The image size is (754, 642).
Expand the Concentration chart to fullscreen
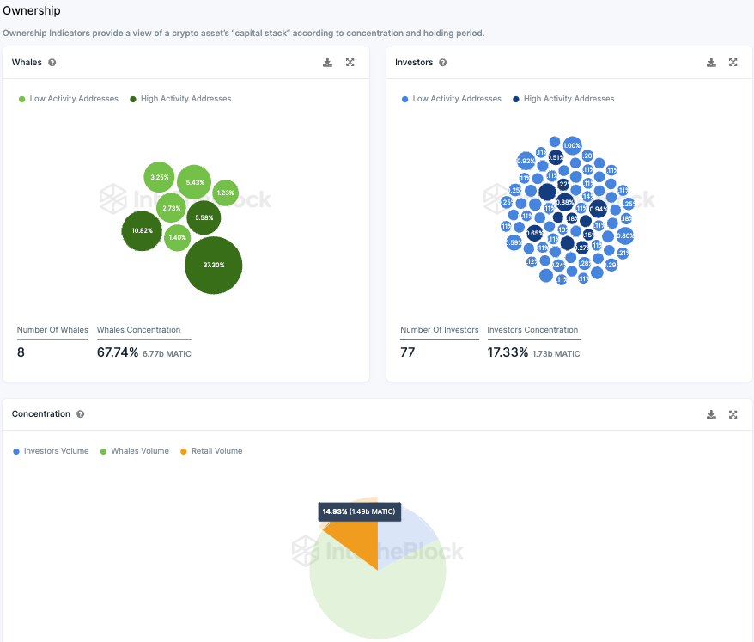pos(733,414)
